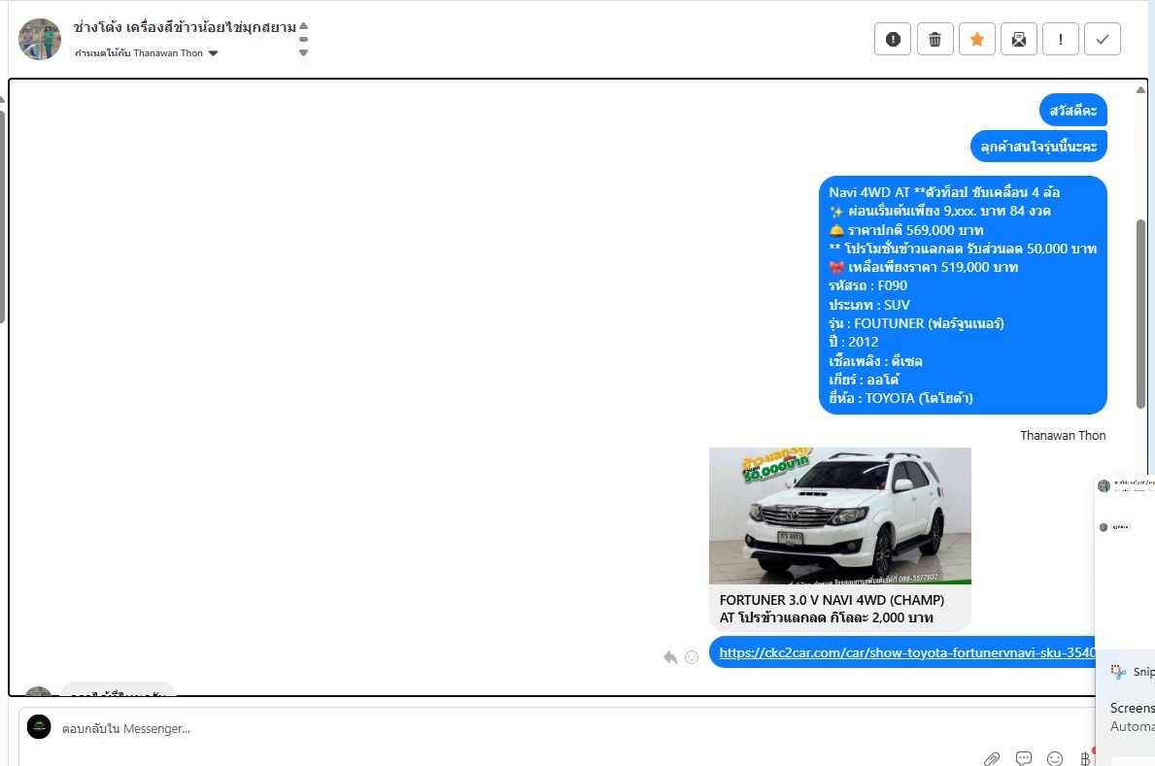Click the scrollbar up arrow in the chat
Viewport: 1155px width, 766px height.
click(x=1140, y=90)
